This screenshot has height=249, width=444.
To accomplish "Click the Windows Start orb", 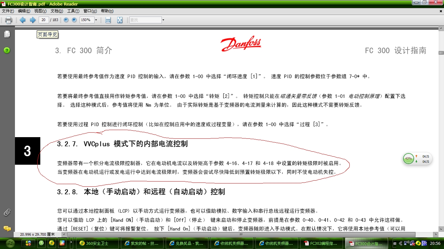I will [x=10, y=243].
